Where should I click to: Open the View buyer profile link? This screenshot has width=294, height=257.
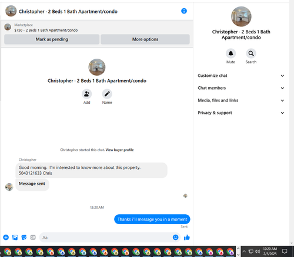coord(119,150)
